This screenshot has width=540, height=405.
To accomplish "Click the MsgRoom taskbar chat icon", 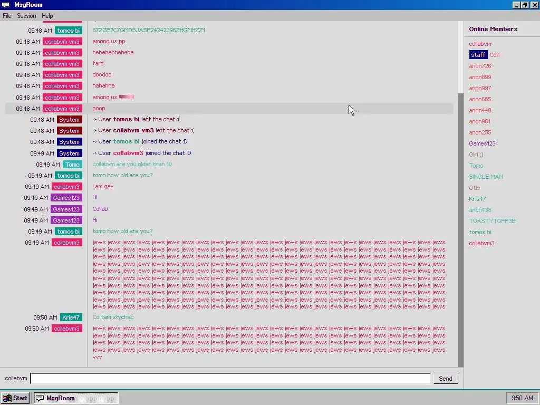I will (x=40, y=398).
